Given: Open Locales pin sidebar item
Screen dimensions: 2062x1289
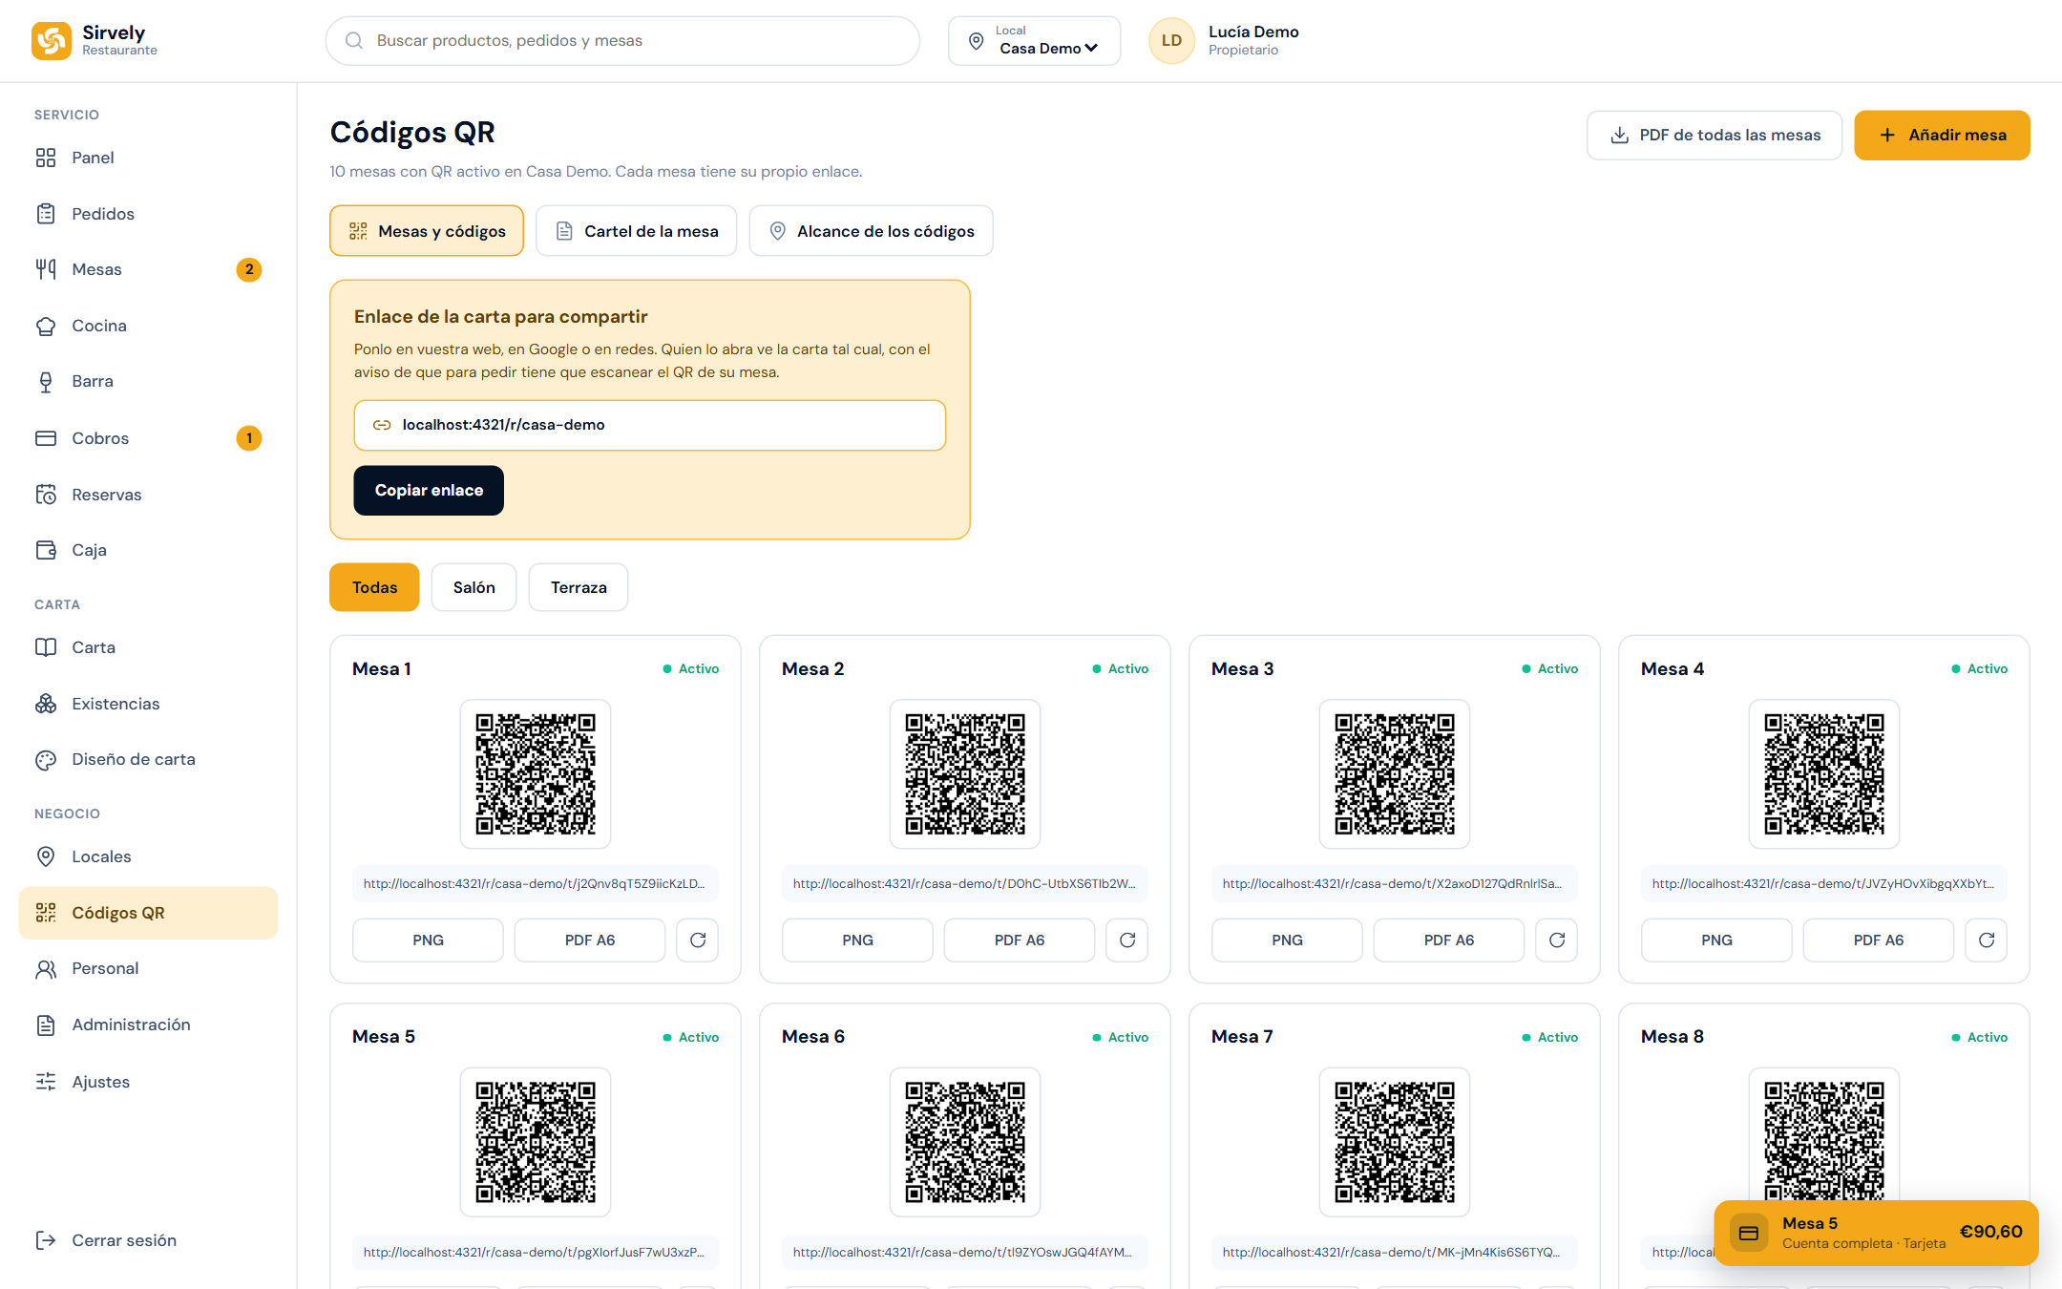Looking at the screenshot, I should pos(148,856).
